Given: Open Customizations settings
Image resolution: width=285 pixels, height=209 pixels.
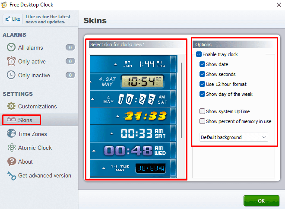Looking at the screenshot, I should [37, 106].
